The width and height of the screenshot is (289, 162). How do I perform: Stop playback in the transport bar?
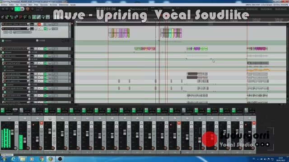pyautogui.click(x=12, y=9)
